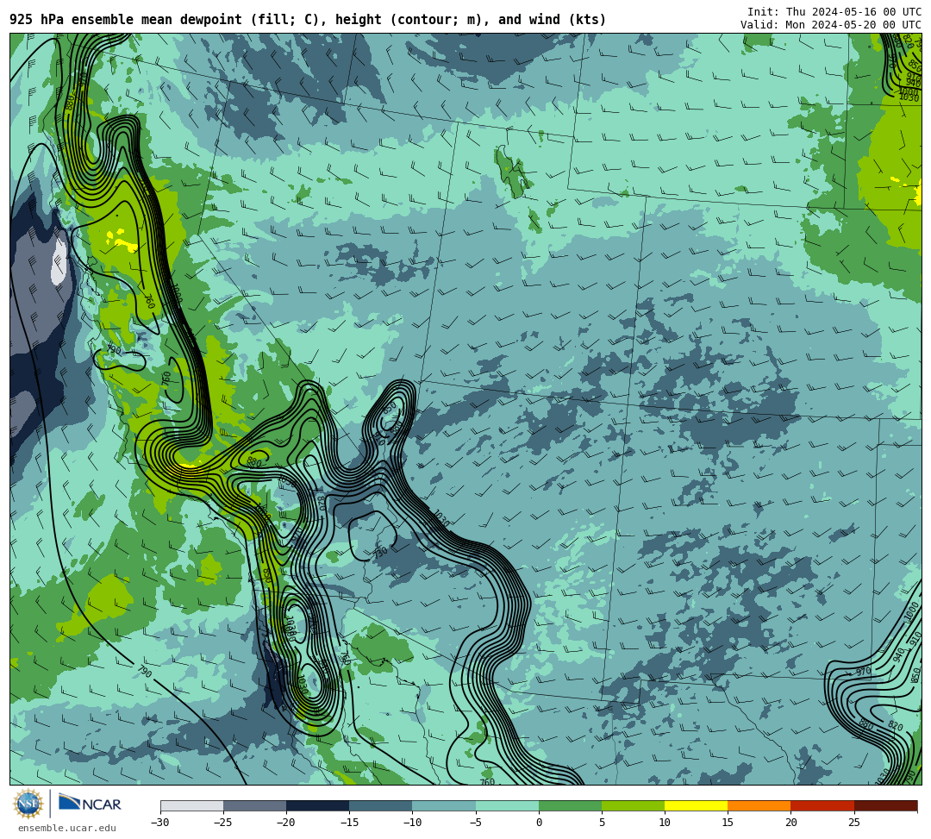Click the colorbar label '5'
Image resolution: width=931 pixels, height=839 pixels.
[x=602, y=823]
